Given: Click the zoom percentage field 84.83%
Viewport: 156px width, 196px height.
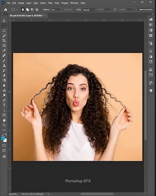Looking at the screenshot, I should pyautogui.click(x=13, y=194).
